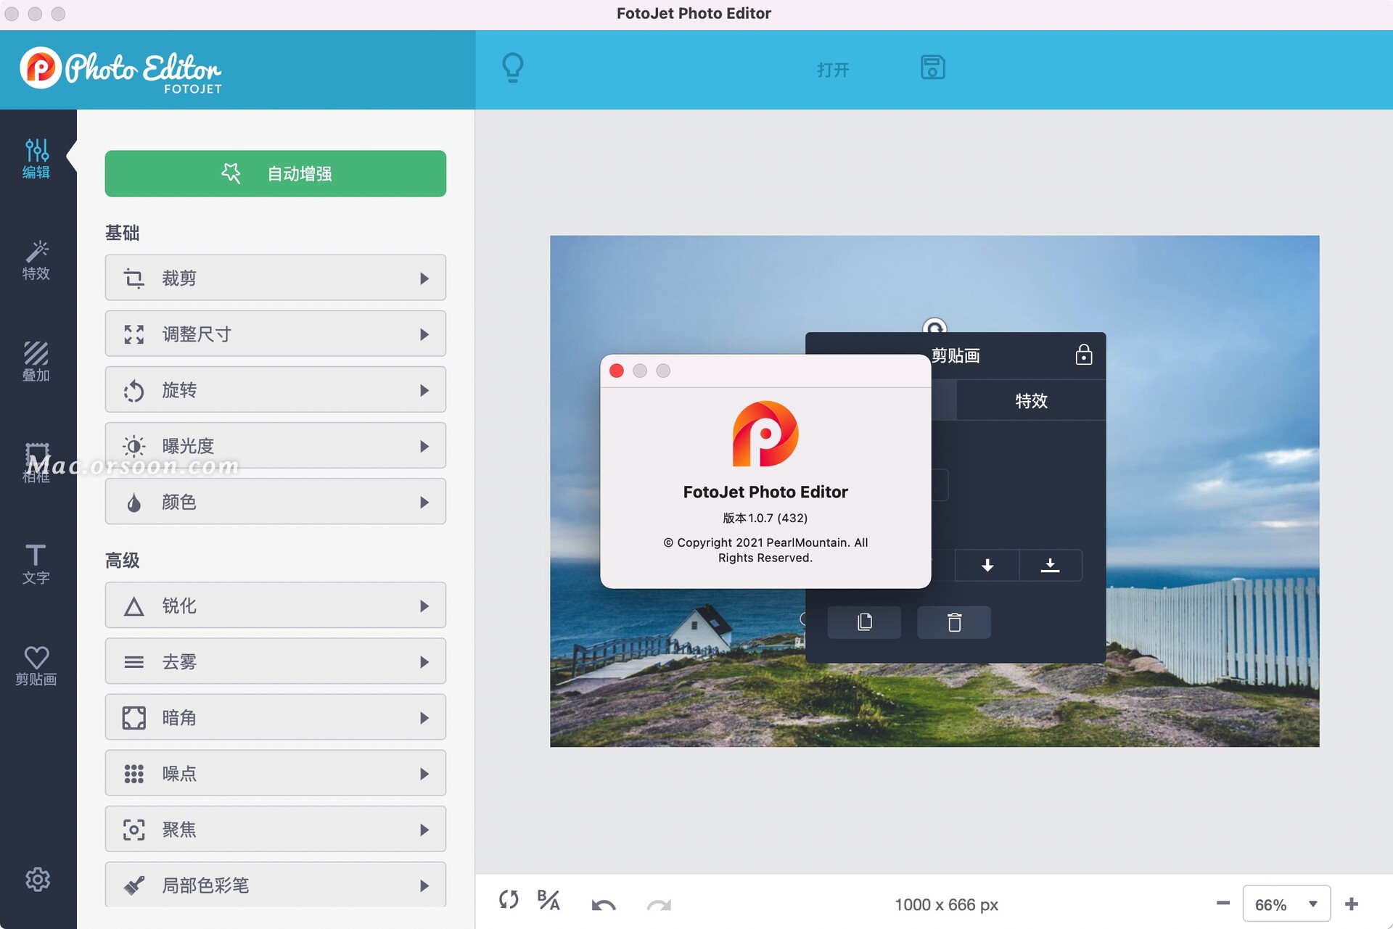Screen dimensions: 1393x929
Task: Click the rotate handle above clipart panel
Action: pyautogui.click(x=934, y=328)
